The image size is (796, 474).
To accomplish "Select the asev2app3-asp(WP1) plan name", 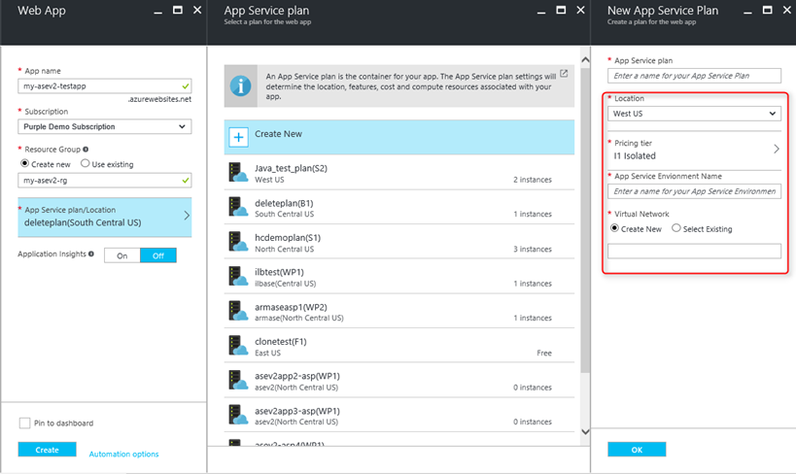I will pyautogui.click(x=297, y=411).
